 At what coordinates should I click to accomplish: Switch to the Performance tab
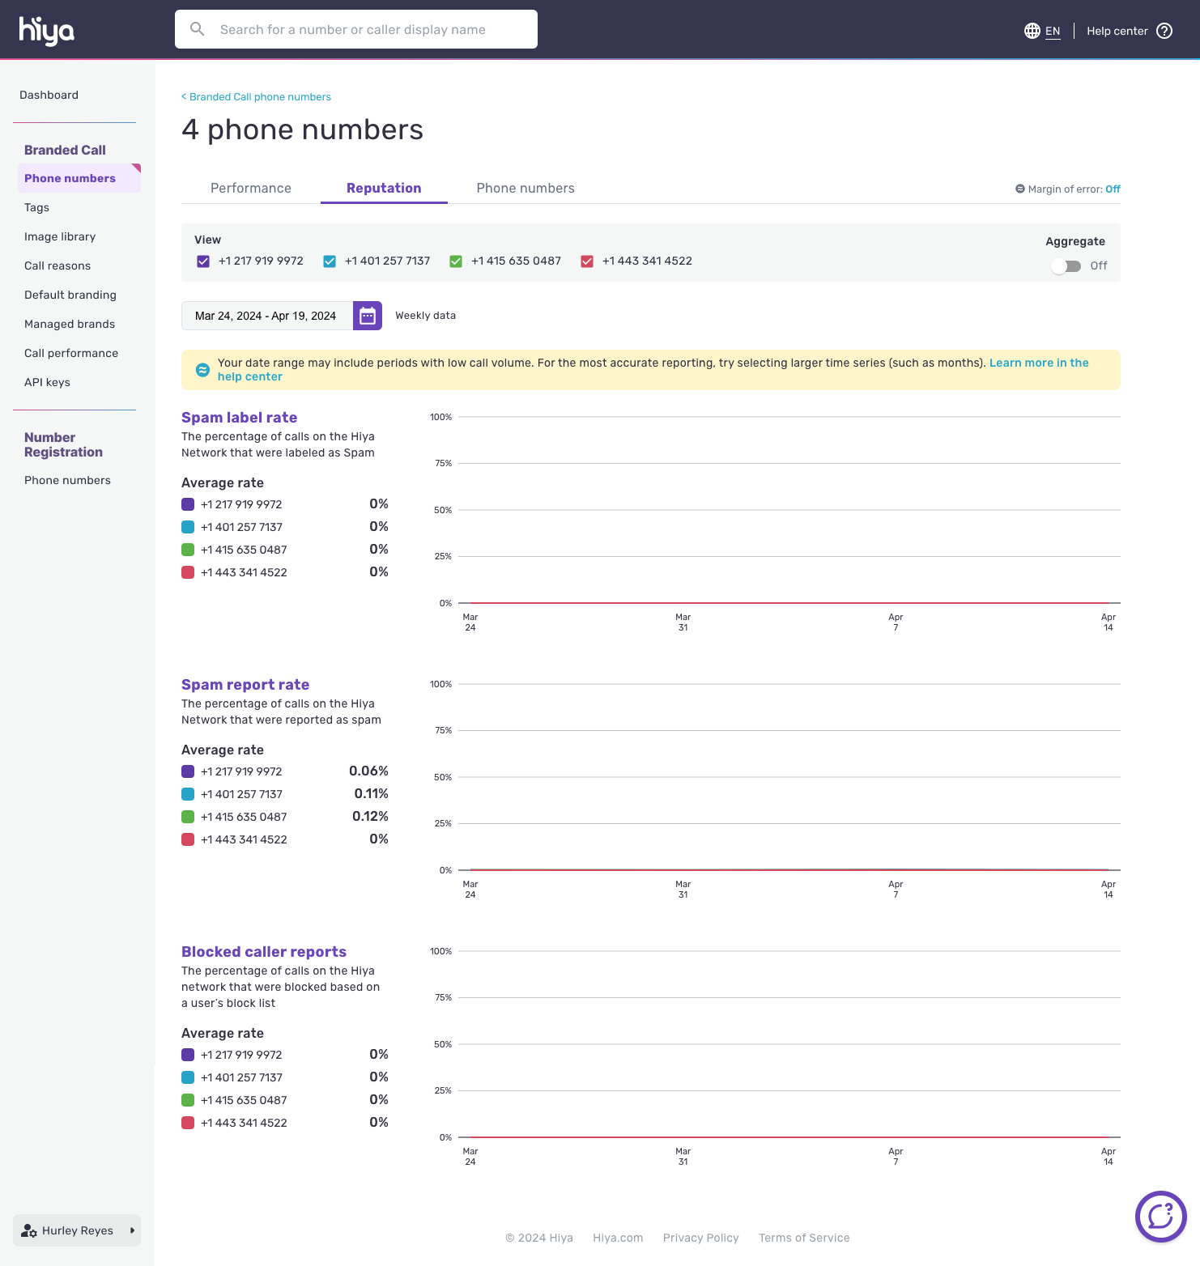coord(251,188)
